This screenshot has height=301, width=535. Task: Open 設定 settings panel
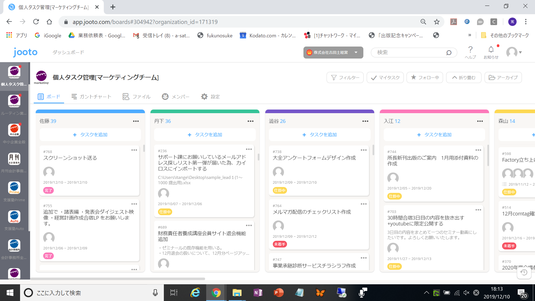211,96
